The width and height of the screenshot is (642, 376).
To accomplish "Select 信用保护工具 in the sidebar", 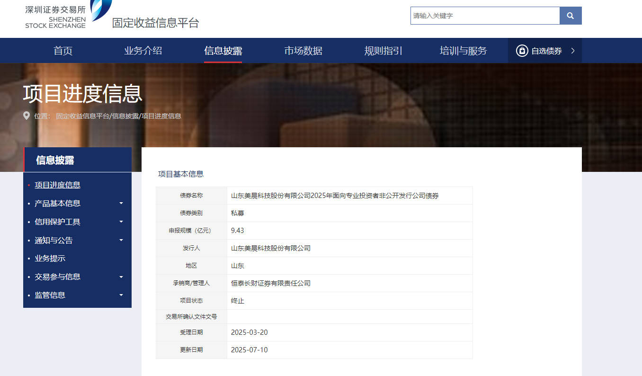I will coord(57,222).
